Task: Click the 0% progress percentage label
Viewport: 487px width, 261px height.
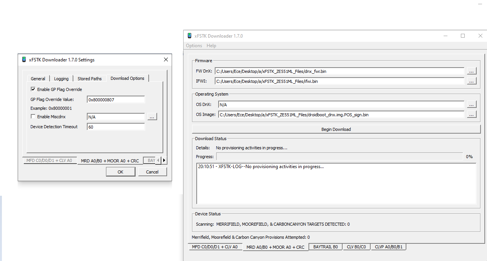Action: [x=469, y=157]
